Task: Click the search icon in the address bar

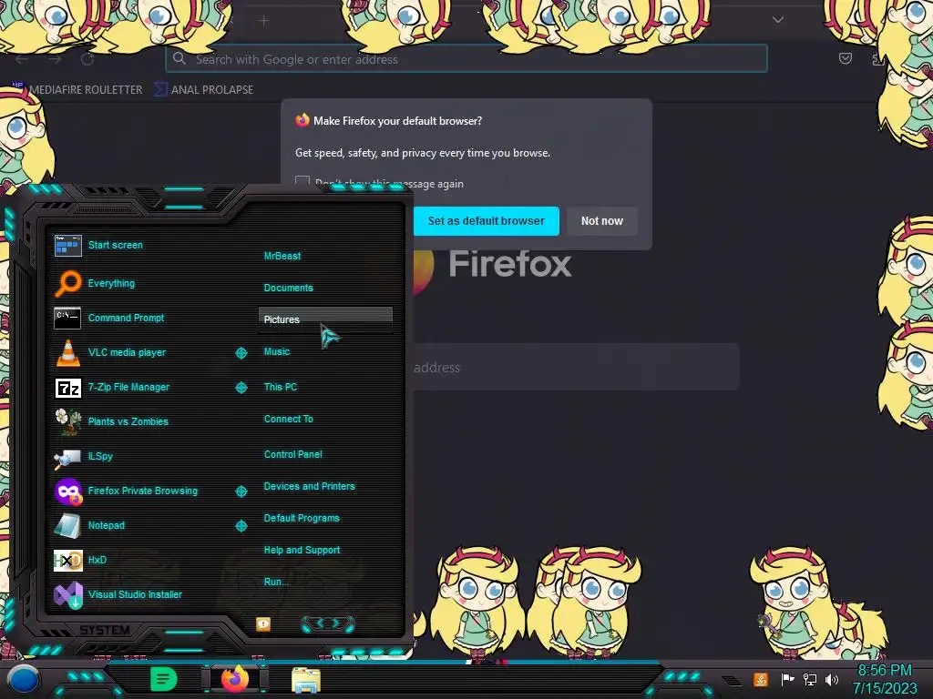Action: (x=179, y=59)
